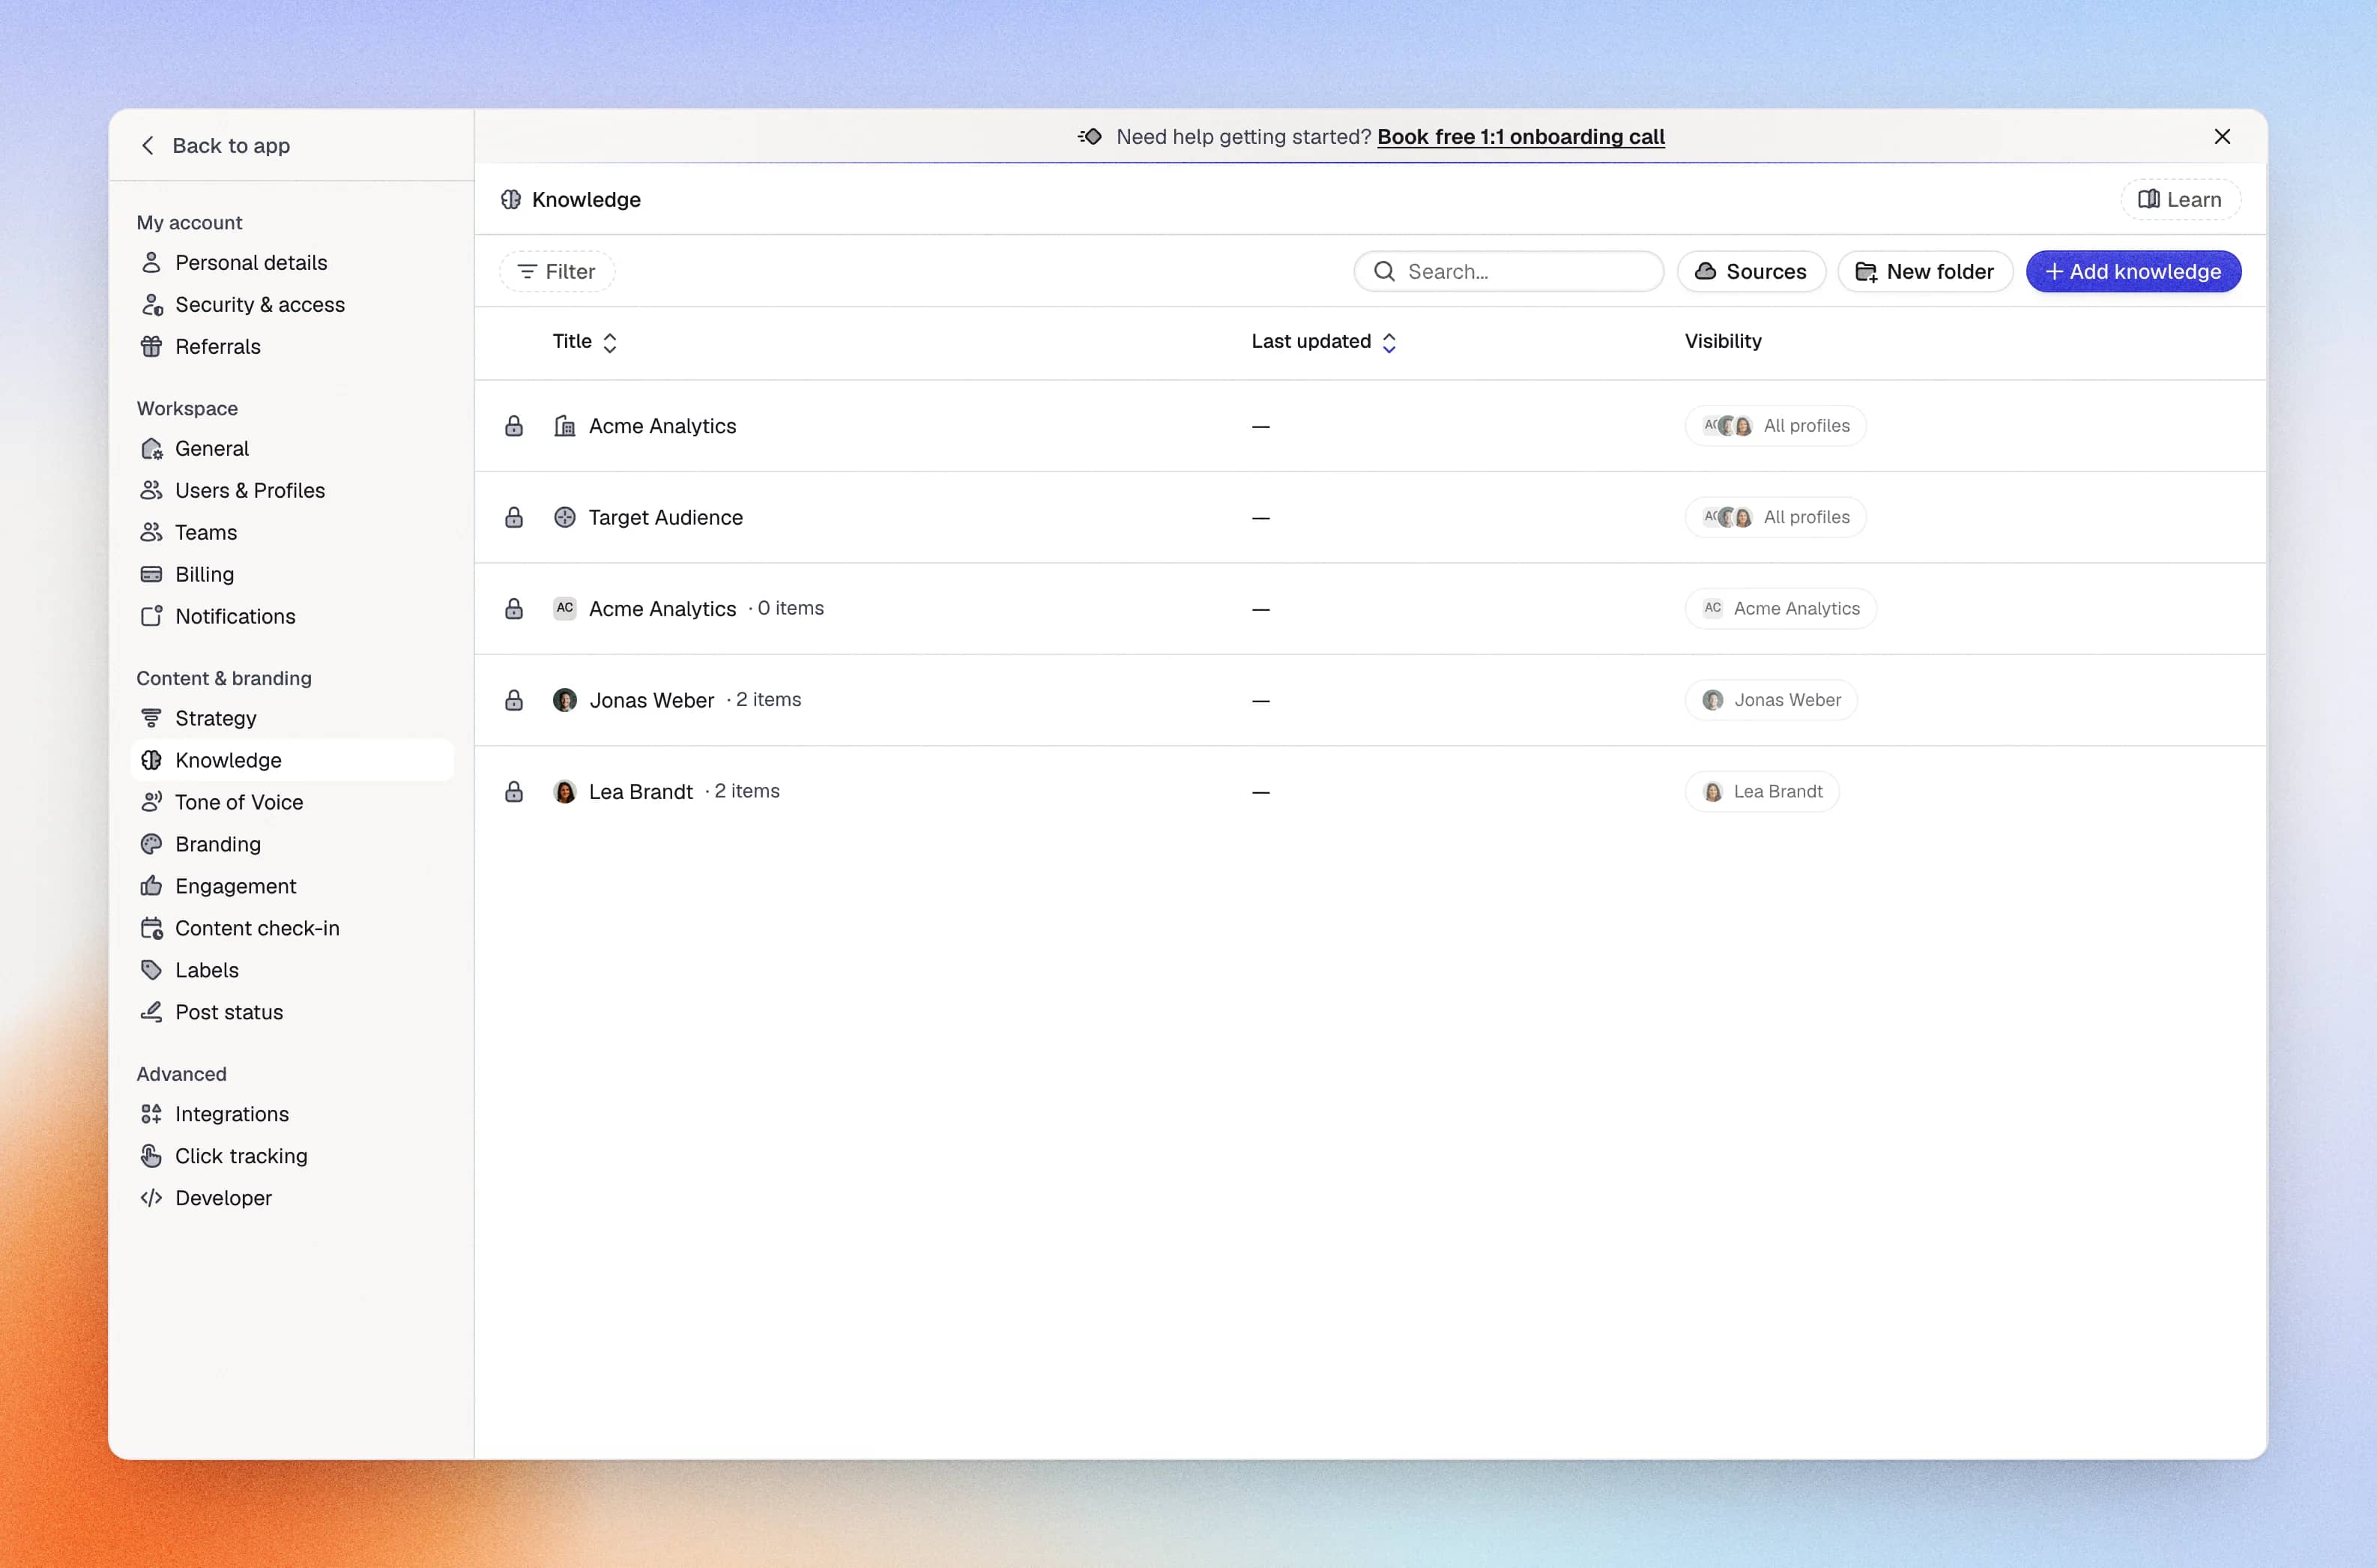Image resolution: width=2377 pixels, height=1568 pixels.
Task: Go to Users & Profiles
Action: pyautogui.click(x=292, y=490)
